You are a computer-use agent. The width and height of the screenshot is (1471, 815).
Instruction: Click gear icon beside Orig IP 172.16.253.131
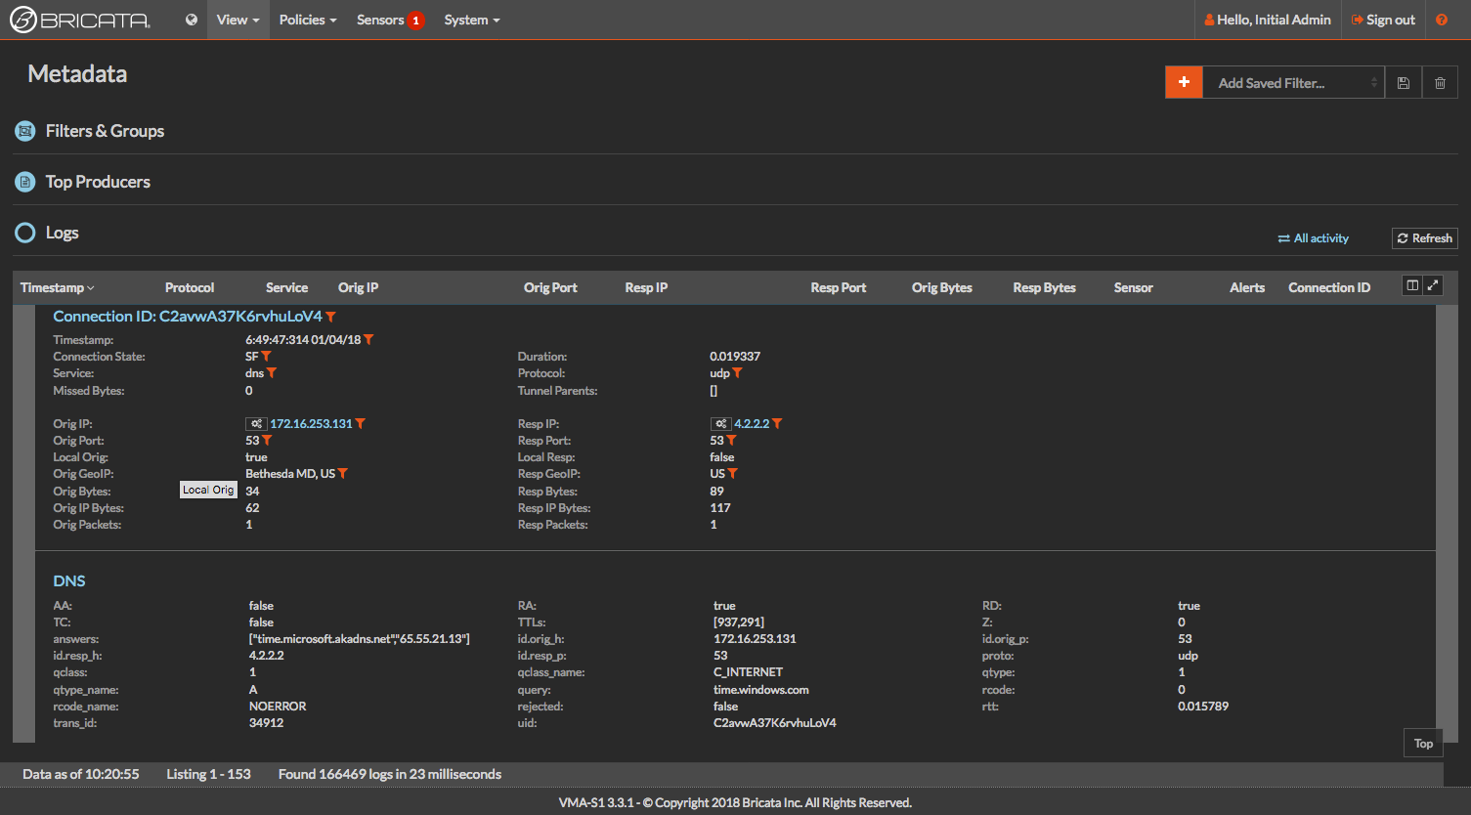tap(256, 424)
